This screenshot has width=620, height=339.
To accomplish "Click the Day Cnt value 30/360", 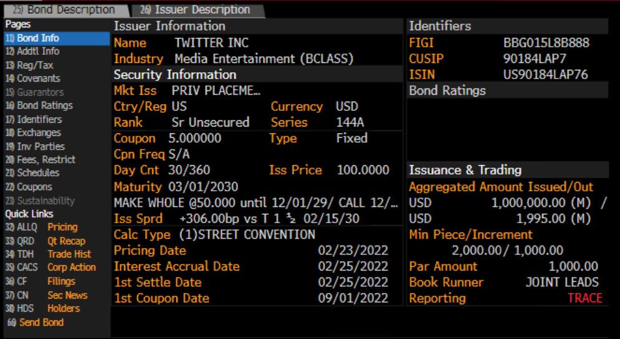I will tap(189, 170).
